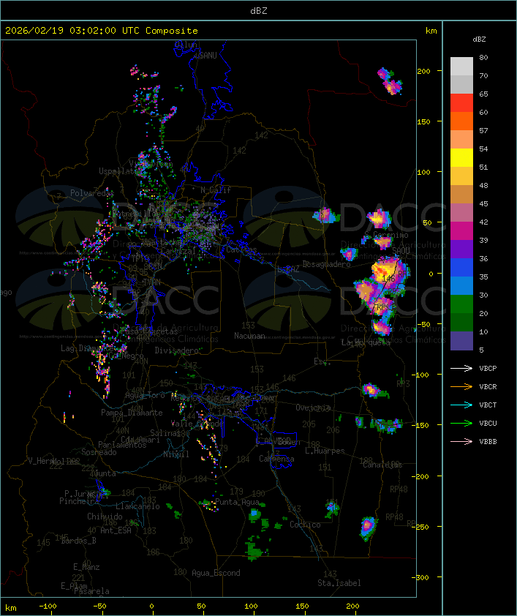Click the Cochico place label
This screenshot has height=616, width=517.
tap(305, 525)
